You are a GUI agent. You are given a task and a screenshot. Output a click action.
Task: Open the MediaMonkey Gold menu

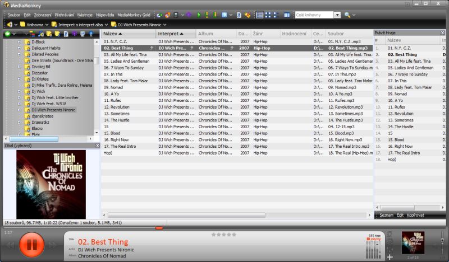point(134,15)
